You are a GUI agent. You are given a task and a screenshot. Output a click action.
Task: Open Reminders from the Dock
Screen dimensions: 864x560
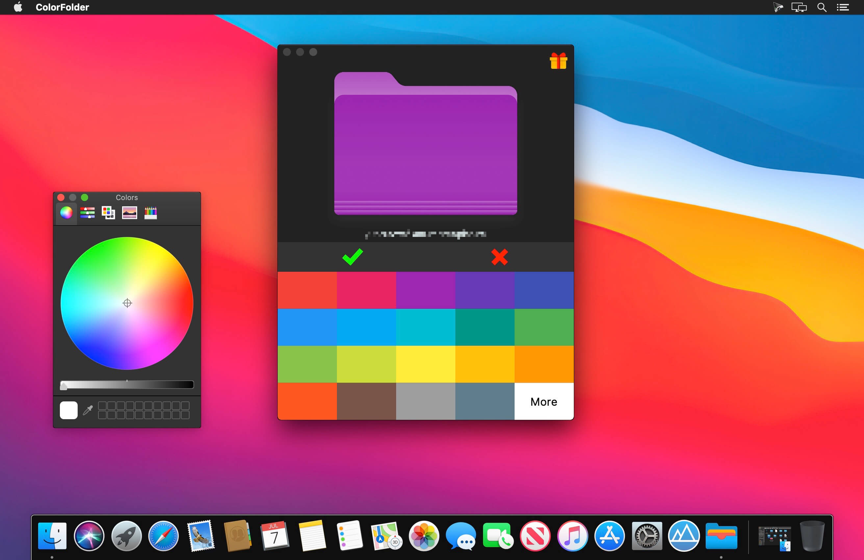point(349,536)
